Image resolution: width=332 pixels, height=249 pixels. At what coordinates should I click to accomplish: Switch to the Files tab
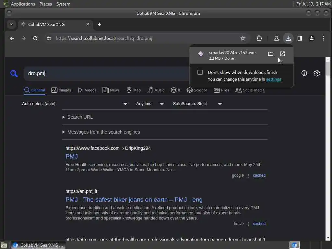[x=221, y=90]
